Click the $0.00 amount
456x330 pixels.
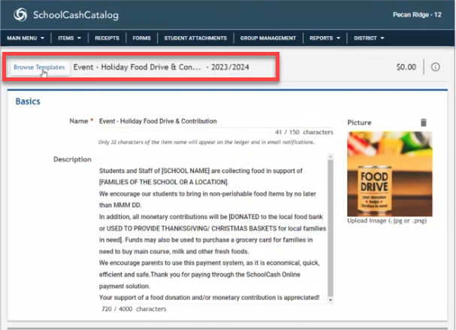[x=406, y=67]
